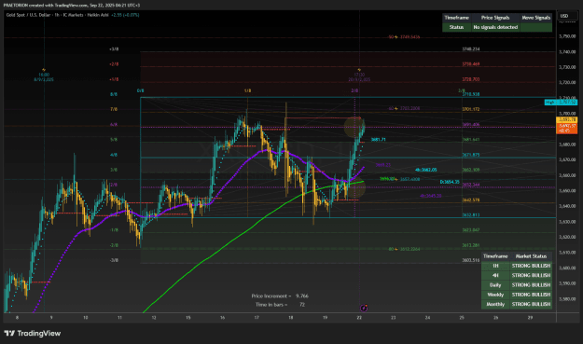
Task: Click the 3,630.00 price scale label
Action: [567, 222]
